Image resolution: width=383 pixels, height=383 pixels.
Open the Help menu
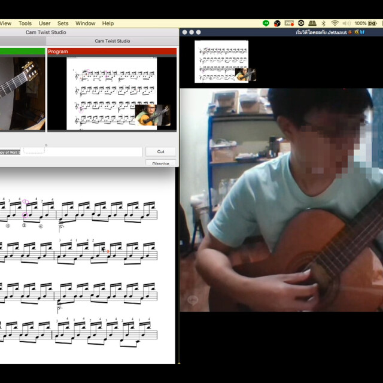point(108,23)
